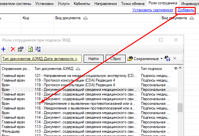Open properties of the selected record
Image resolution: width=199 pixels, height=136 pixels.
(21, 49)
